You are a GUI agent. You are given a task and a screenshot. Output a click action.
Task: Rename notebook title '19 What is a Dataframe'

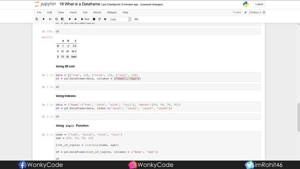tap(80, 4)
